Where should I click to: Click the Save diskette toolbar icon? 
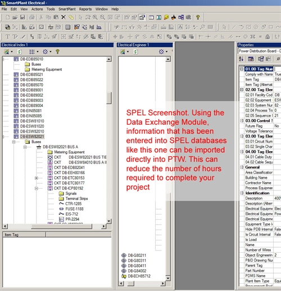[22, 17]
